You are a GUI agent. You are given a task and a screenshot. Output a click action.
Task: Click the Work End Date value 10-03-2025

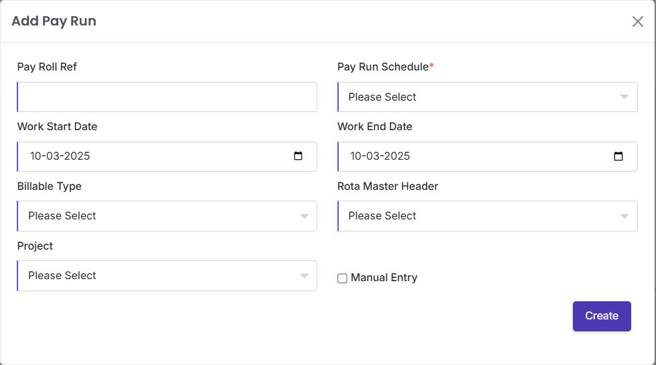[x=380, y=156]
